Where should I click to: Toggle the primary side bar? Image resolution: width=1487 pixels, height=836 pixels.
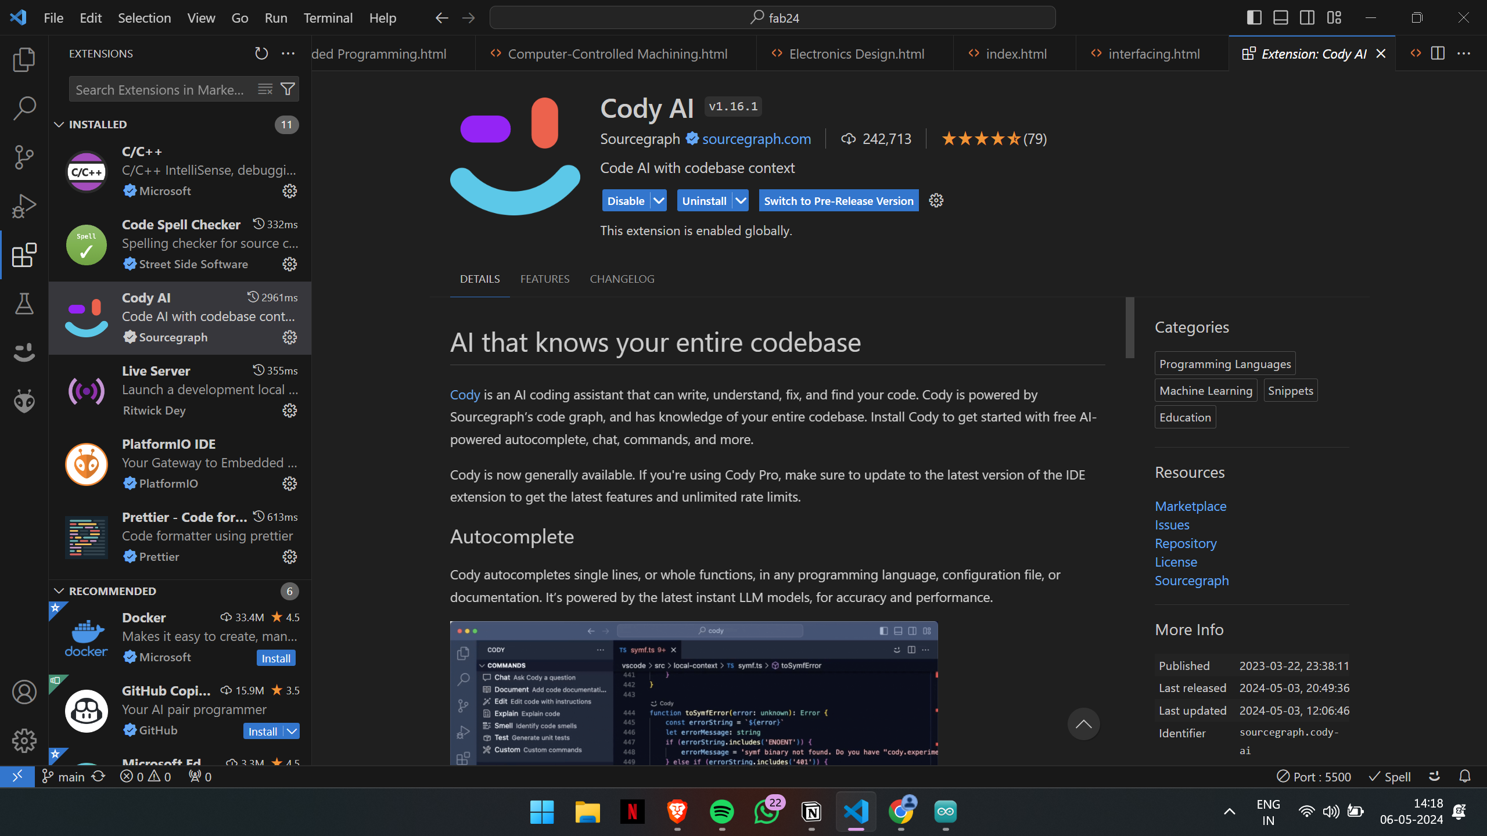click(x=1254, y=18)
